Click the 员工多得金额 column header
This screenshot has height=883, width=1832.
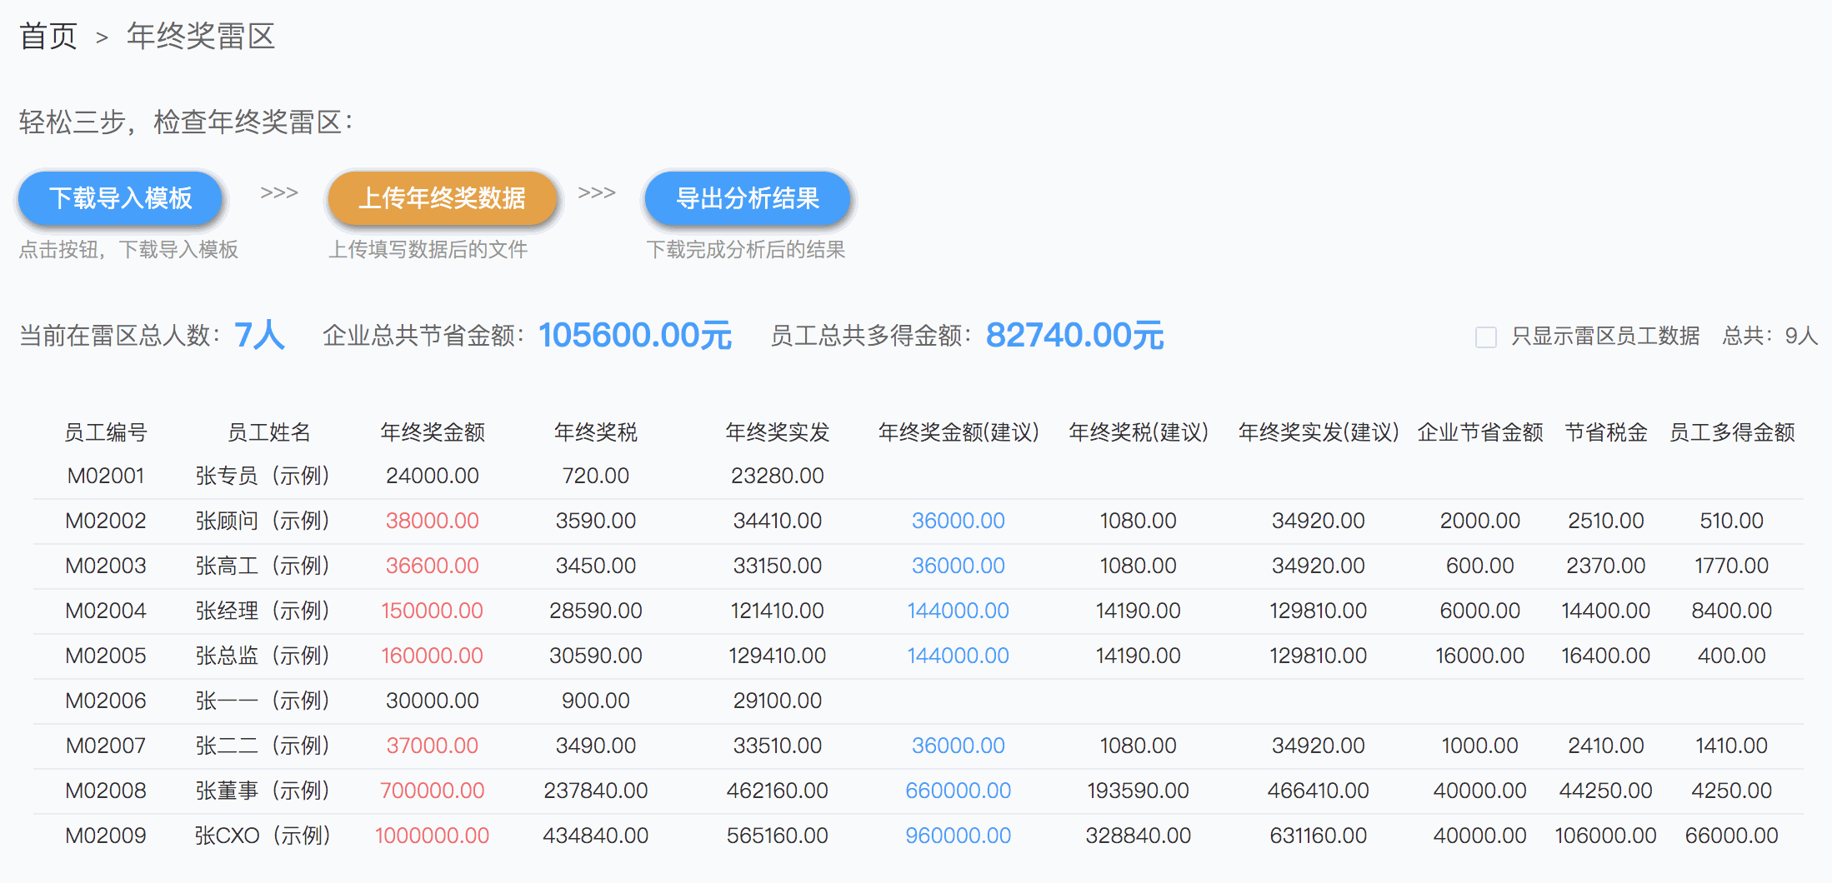(x=1731, y=432)
